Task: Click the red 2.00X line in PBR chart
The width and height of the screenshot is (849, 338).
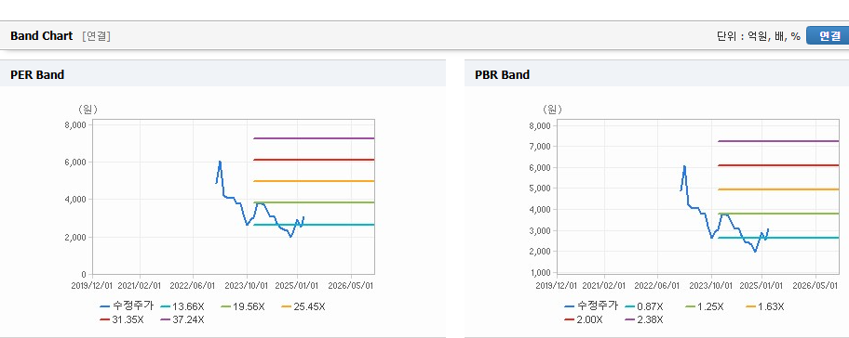Action: (778, 165)
